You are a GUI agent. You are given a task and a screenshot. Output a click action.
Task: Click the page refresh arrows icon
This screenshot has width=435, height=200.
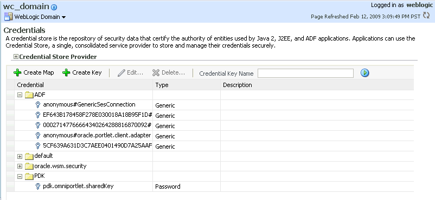(426, 16)
